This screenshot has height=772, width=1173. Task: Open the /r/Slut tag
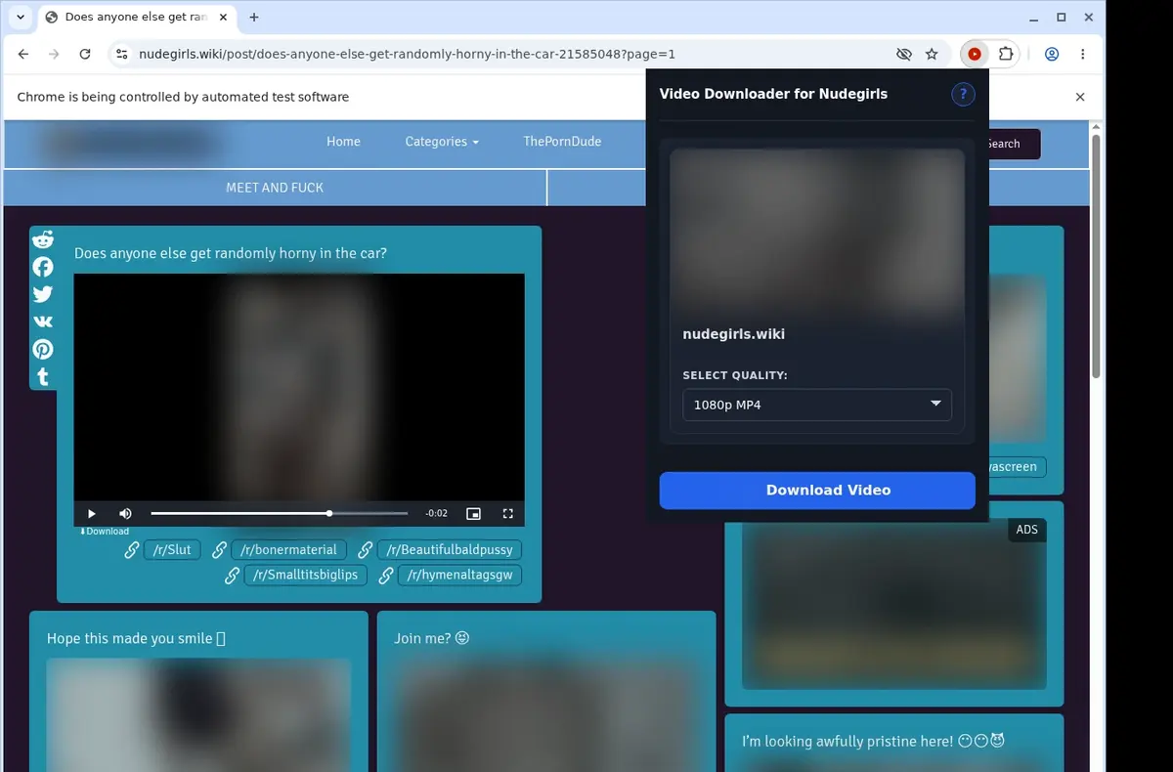point(172,550)
